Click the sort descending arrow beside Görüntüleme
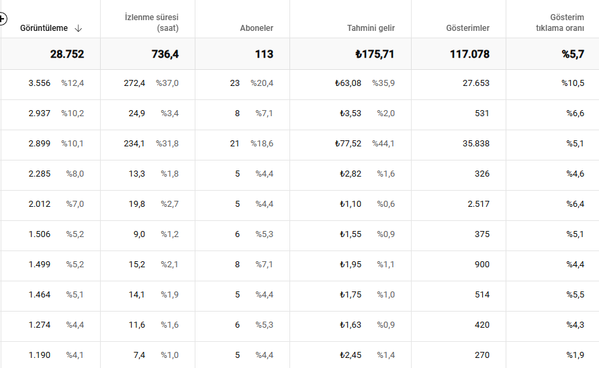599x368 pixels. coord(79,28)
